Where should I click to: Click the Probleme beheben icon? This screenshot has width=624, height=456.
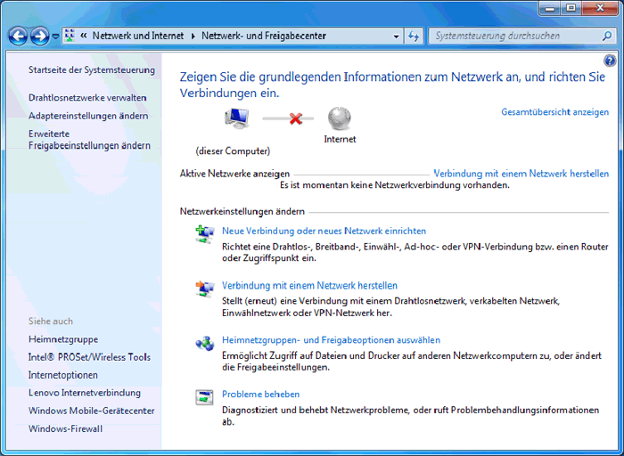(205, 397)
